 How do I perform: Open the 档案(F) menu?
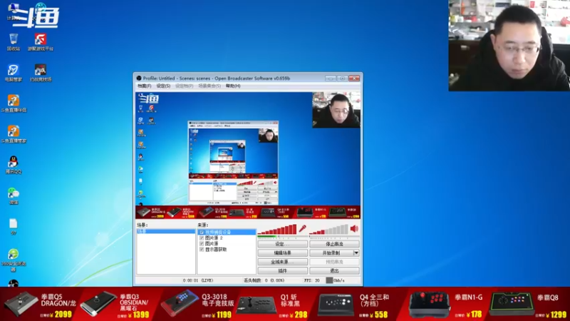click(x=145, y=86)
